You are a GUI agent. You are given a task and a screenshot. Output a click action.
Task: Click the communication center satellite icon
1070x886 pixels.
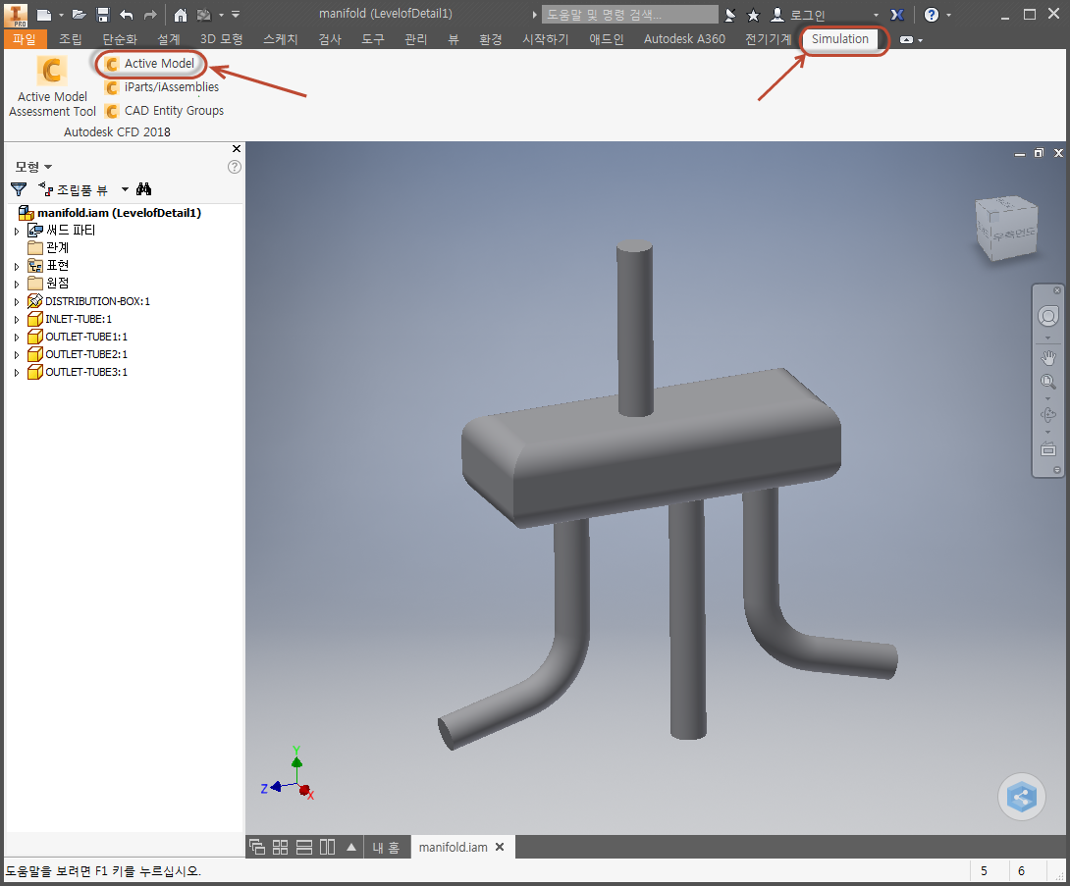[730, 15]
